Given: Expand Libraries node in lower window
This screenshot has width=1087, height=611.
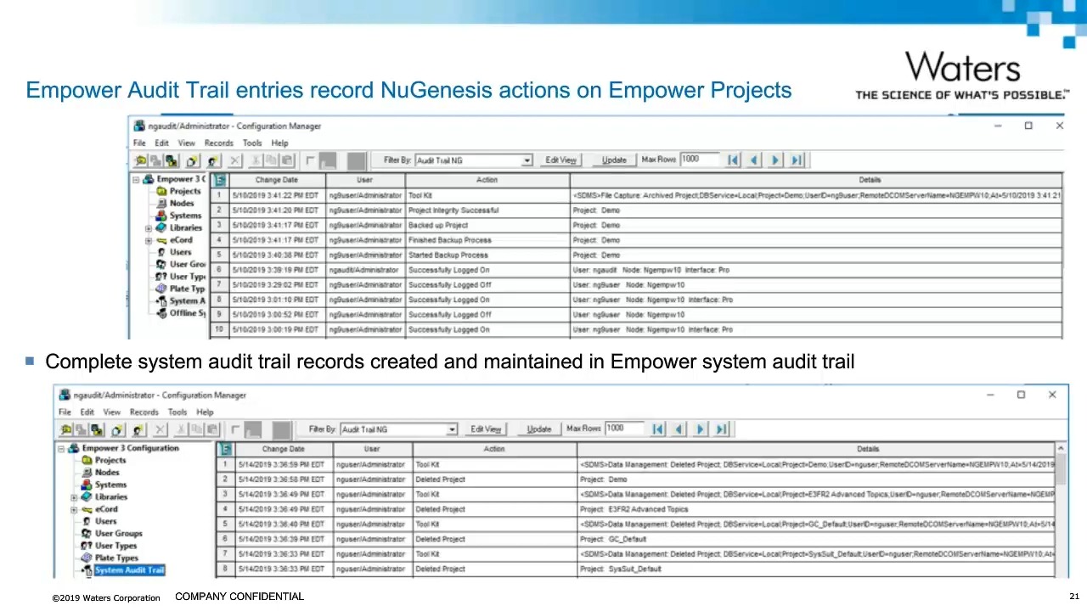Looking at the screenshot, I should 74,497.
